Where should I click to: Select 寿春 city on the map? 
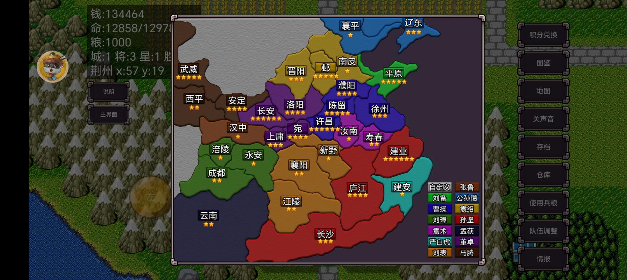(374, 137)
